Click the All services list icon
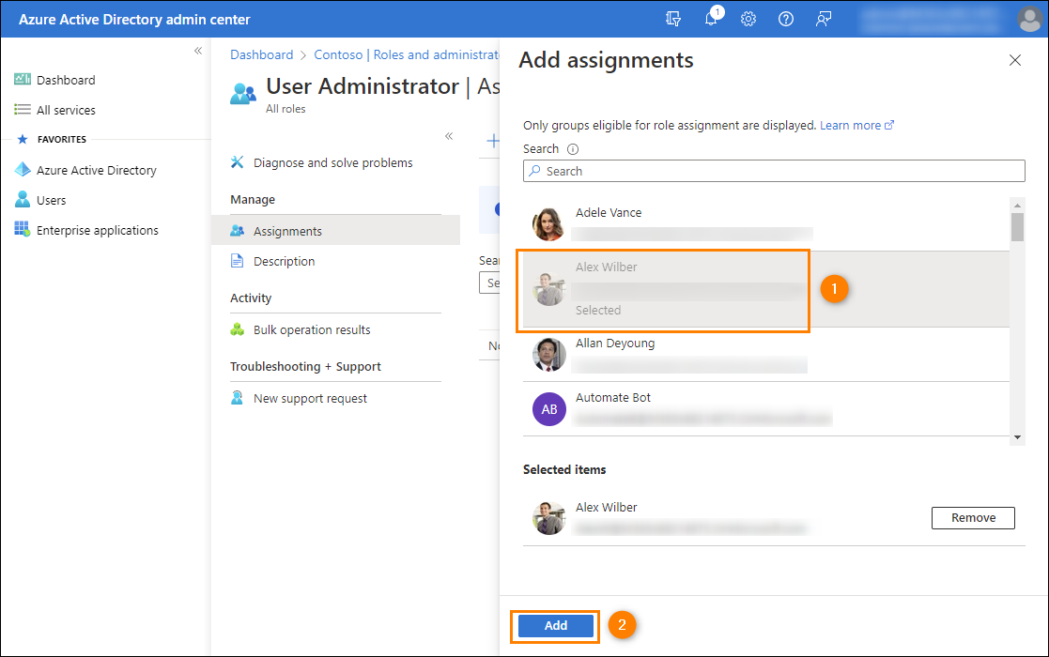The image size is (1049, 657). (x=23, y=110)
